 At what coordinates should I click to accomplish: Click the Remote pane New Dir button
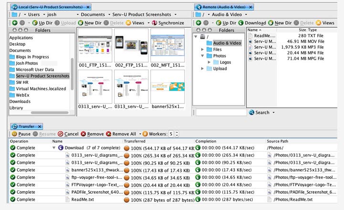click(x=280, y=23)
